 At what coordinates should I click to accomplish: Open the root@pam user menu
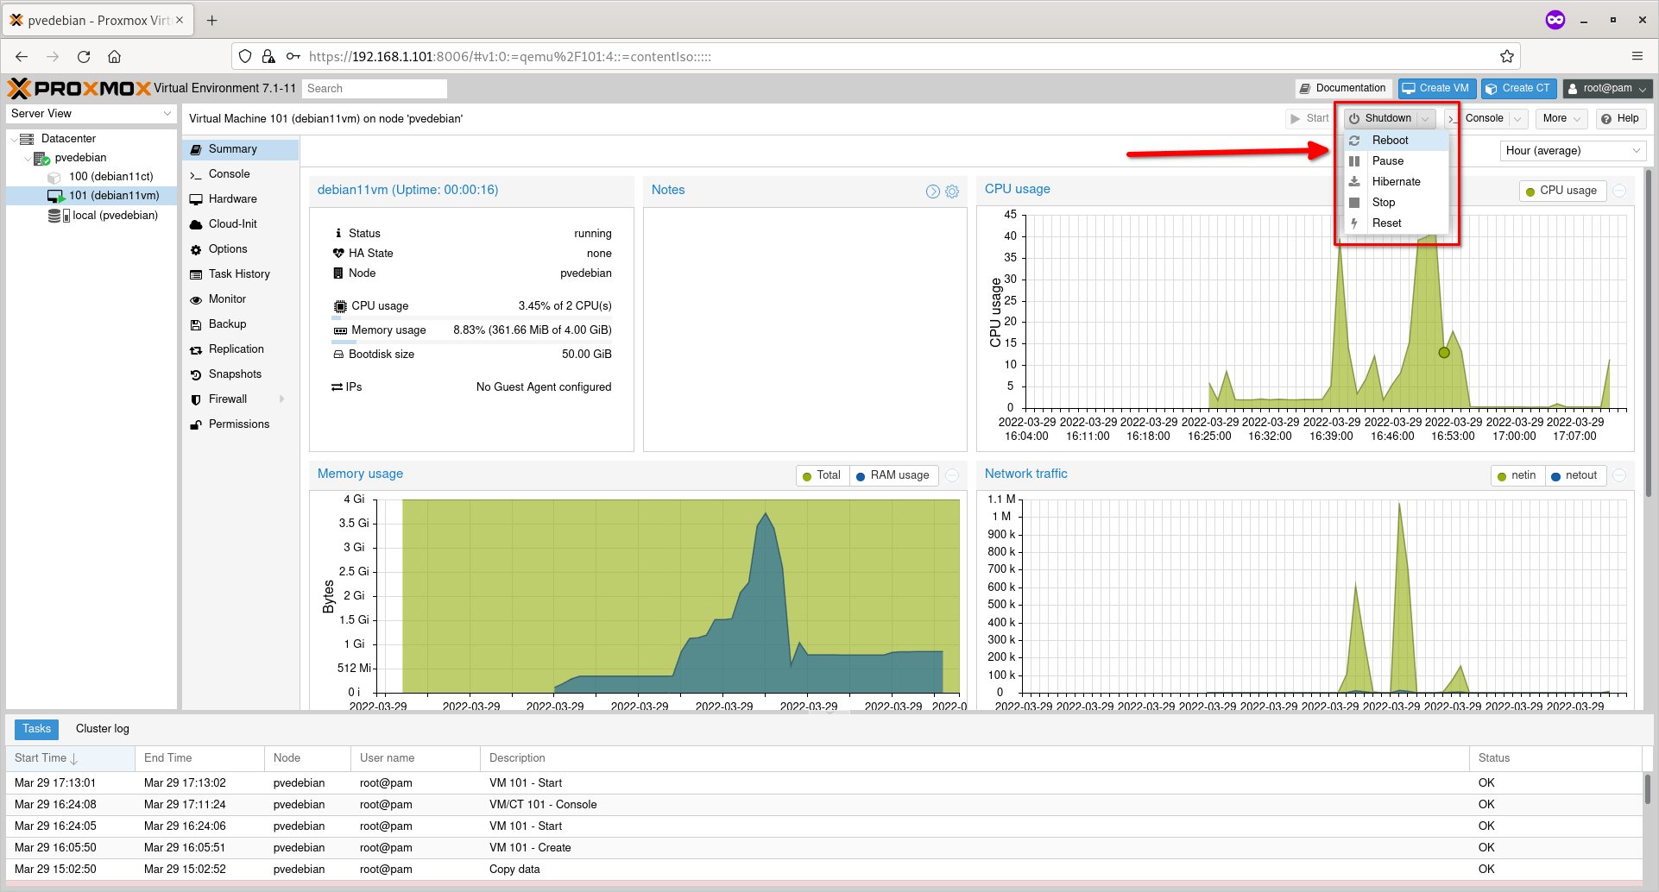[x=1607, y=88]
